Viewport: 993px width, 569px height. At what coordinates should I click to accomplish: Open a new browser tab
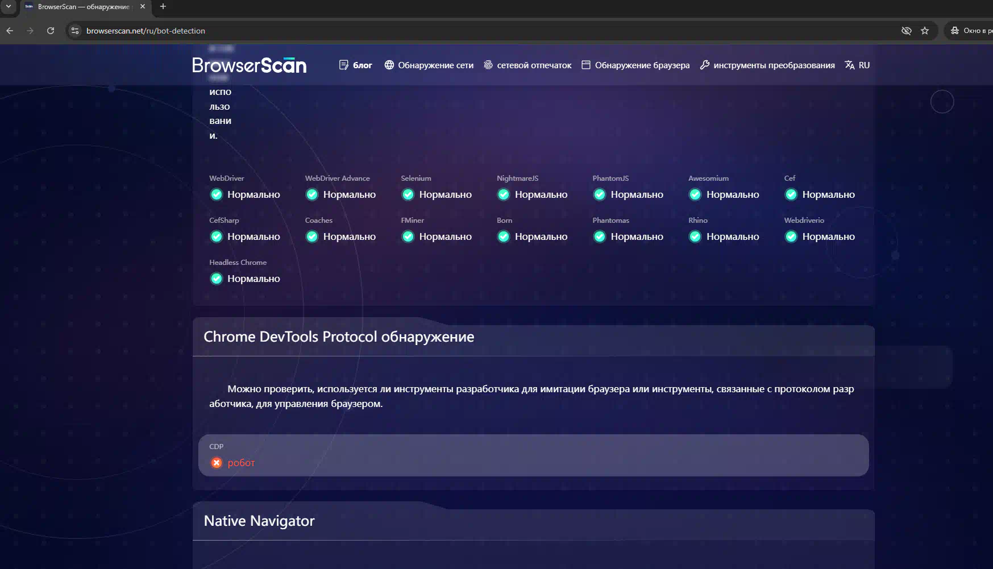(163, 7)
